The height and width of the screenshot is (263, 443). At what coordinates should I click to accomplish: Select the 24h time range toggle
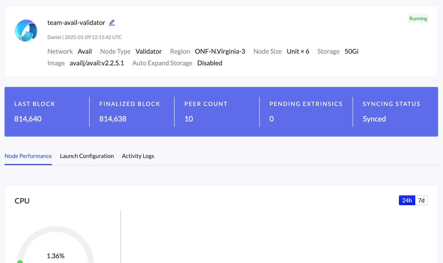click(x=407, y=200)
